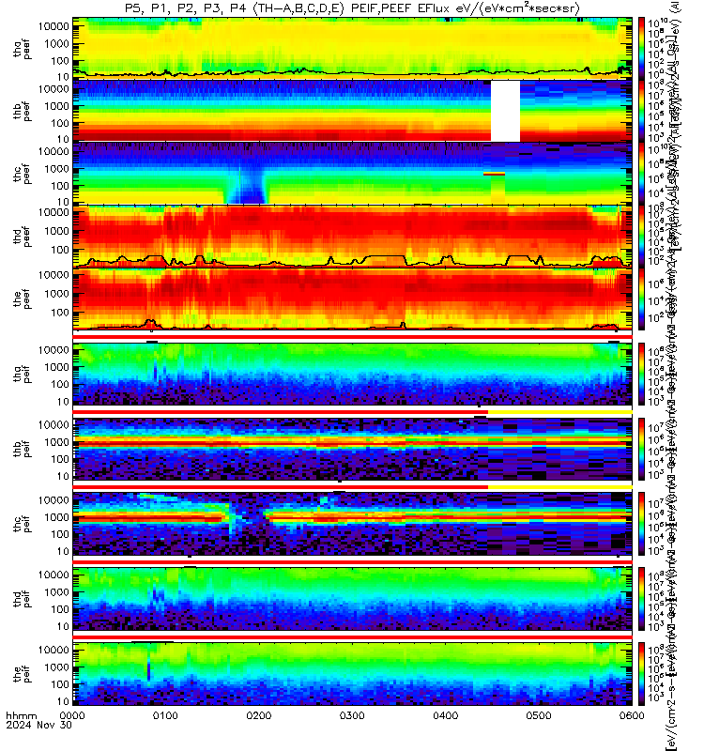Click the 1000 tick label of thc peif axis
This screenshot has height=751, width=704.
[x=56, y=517]
